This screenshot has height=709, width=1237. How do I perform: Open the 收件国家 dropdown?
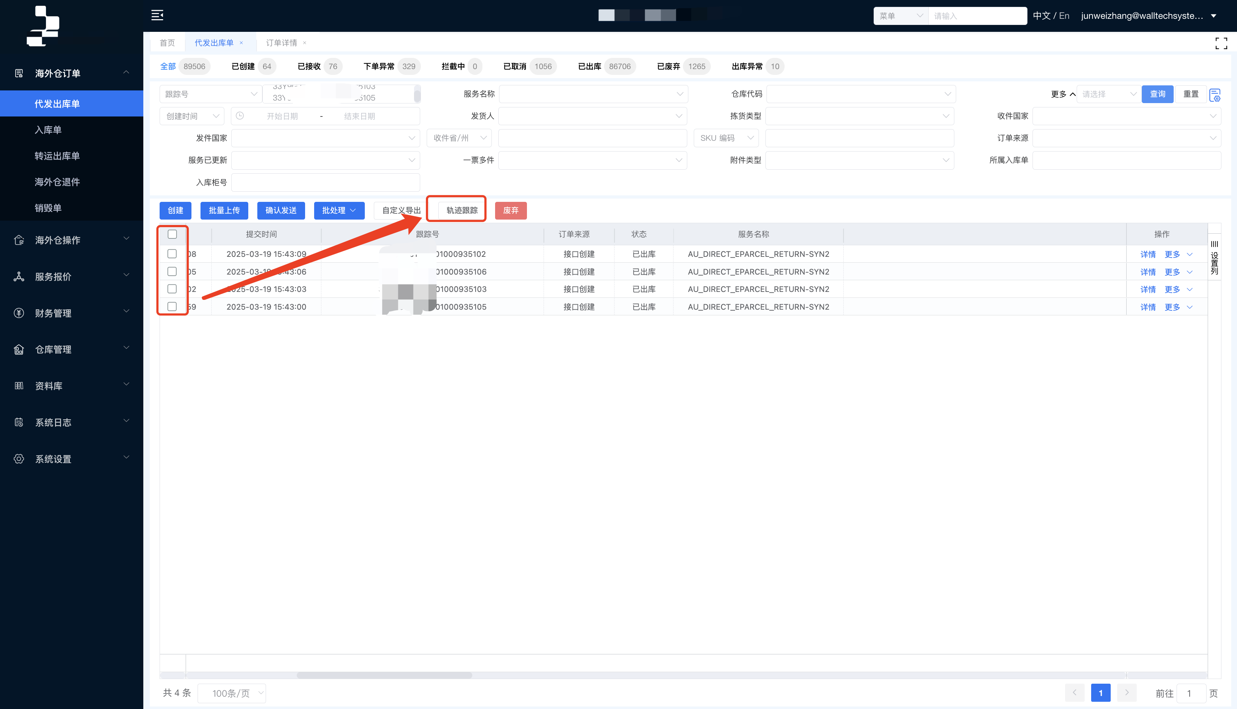tap(1126, 116)
